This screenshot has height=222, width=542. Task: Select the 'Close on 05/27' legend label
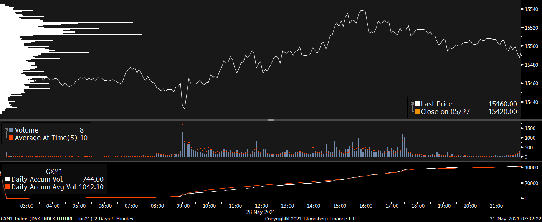[445, 112]
